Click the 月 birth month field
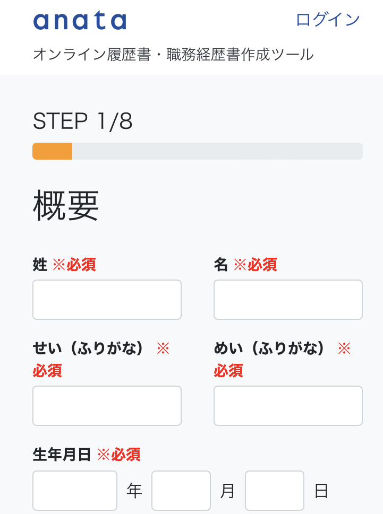Screen dimensions: 383x514 [x=181, y=490]
